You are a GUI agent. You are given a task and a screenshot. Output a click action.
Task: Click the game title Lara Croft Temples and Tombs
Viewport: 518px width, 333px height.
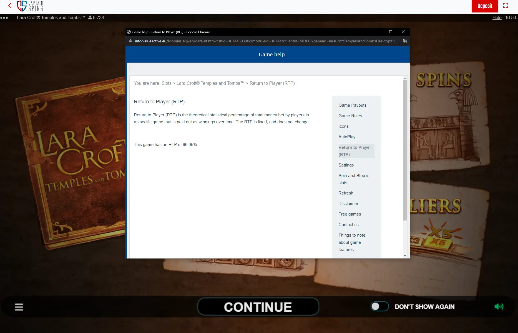pyautogui.click(x=51, y=17)
